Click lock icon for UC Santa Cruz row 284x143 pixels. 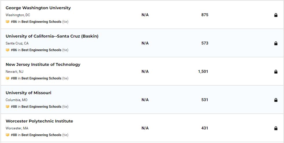[276, 43]
